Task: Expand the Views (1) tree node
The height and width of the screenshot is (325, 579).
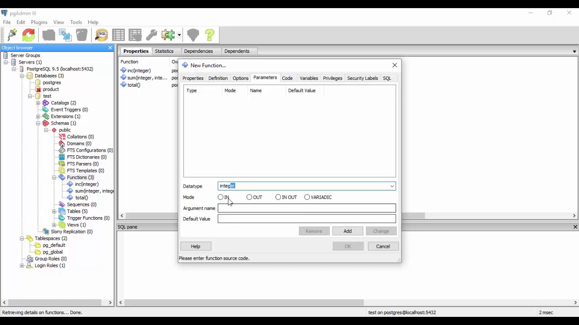Action: tap(54, 225)
